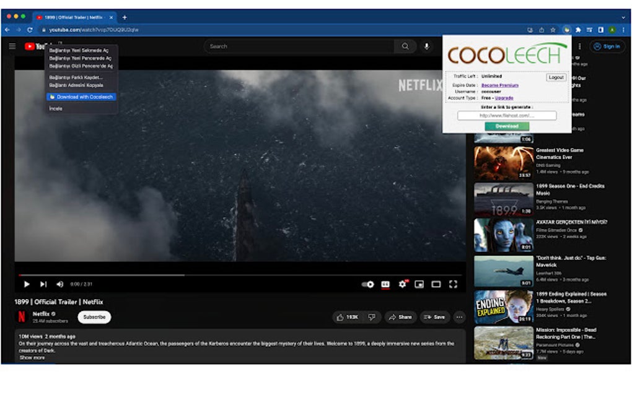The width and height of the screenshot is (632, 395).
Task: Expand description with 'Show more'
Action: [32, 358]
